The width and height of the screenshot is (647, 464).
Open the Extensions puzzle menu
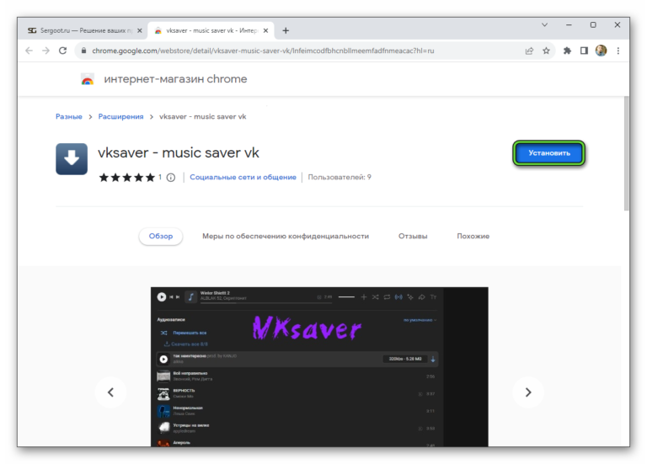567,51
